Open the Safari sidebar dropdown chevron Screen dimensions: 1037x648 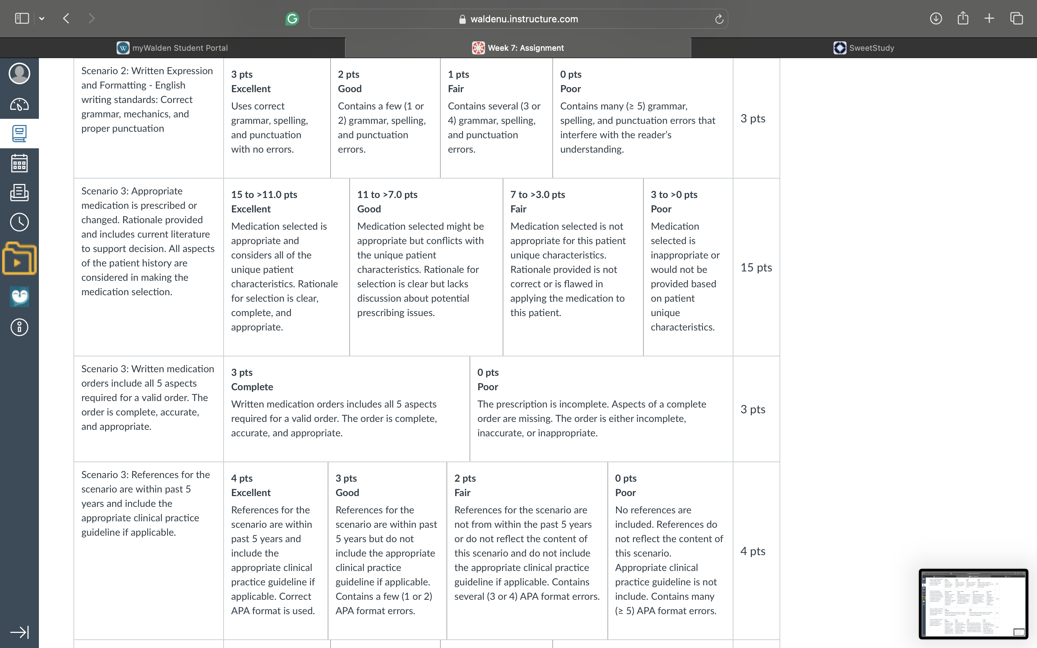coord(41,18)
